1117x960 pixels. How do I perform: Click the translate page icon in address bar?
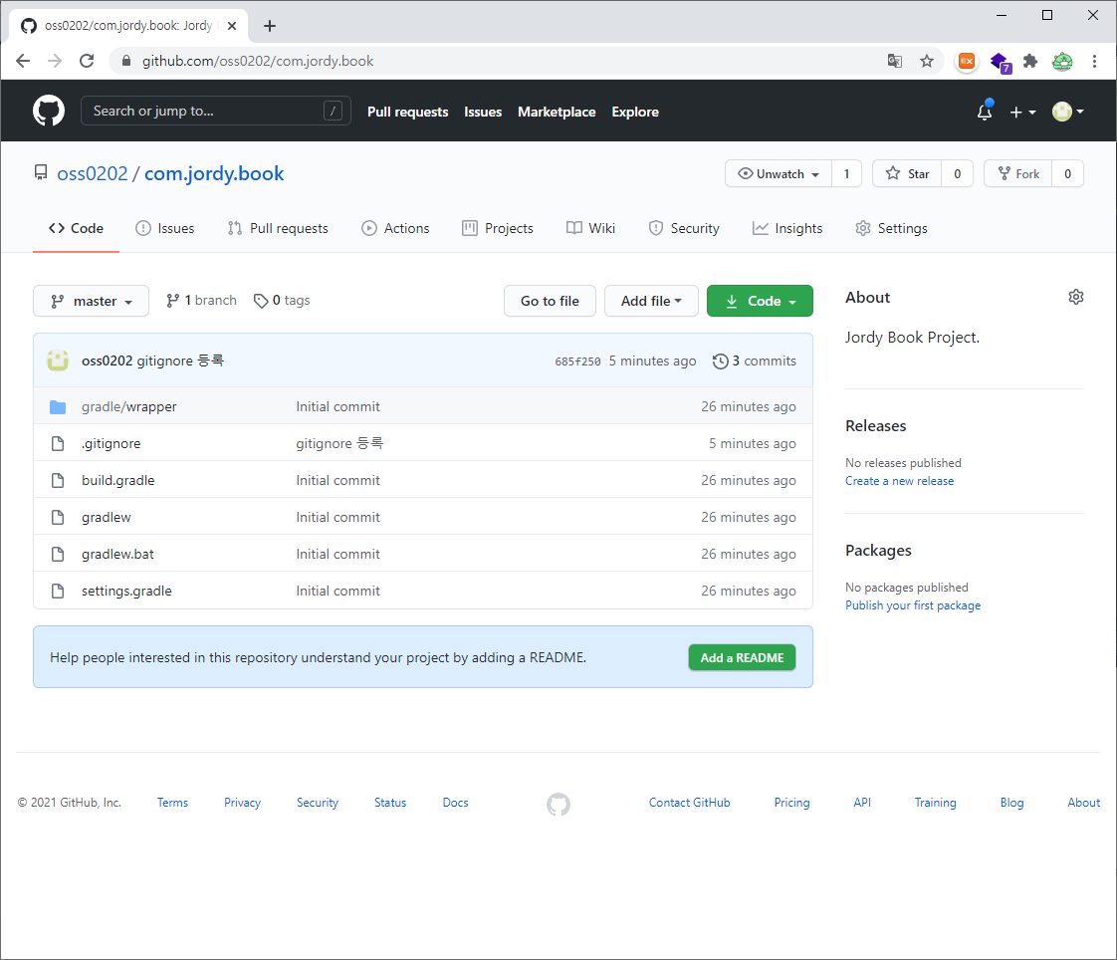[x=895, y=62]
